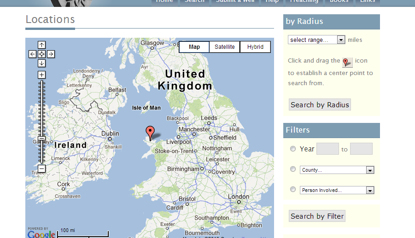This screenshot has height=238, width=415.
Task: Switch the map to Hybrid view
Action: (x=256, y=47)
